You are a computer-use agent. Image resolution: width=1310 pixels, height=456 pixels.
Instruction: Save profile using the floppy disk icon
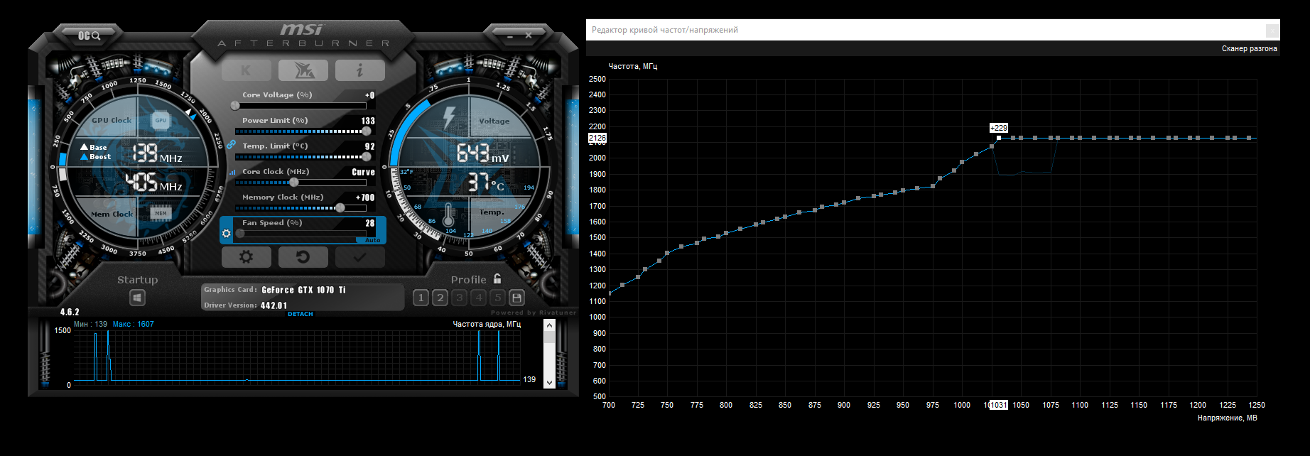[517, 298]
